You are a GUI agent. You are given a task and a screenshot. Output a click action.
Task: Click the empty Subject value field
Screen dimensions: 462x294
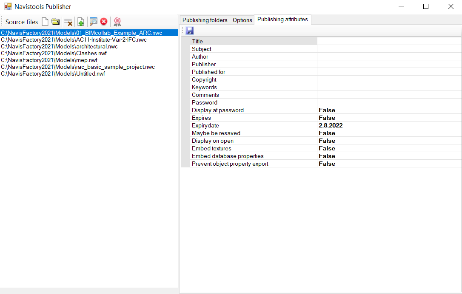[x=389, y=49]
